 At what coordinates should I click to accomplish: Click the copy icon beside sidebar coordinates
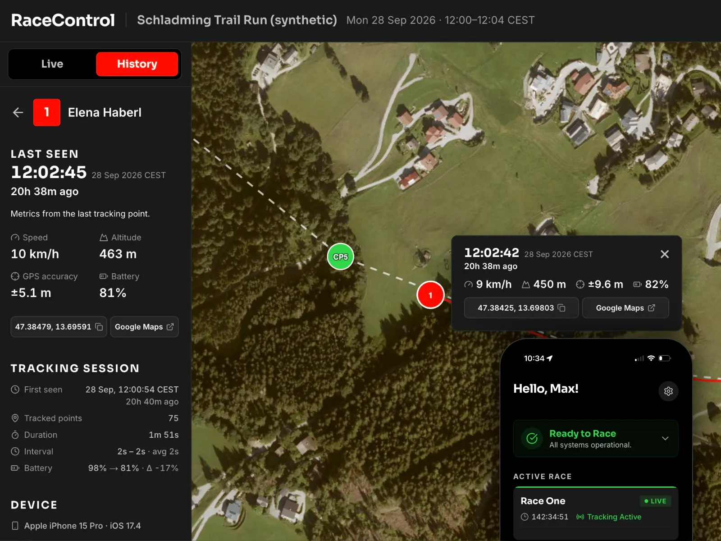coord(99,327)
